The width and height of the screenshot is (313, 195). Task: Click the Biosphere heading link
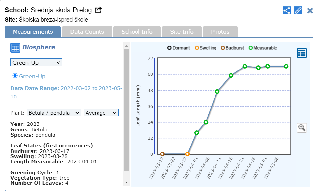[x=39, y=47]
